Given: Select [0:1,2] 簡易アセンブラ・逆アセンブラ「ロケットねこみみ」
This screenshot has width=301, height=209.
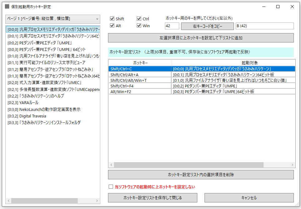Looking at the screenshot, I should [x=53, y=69].
